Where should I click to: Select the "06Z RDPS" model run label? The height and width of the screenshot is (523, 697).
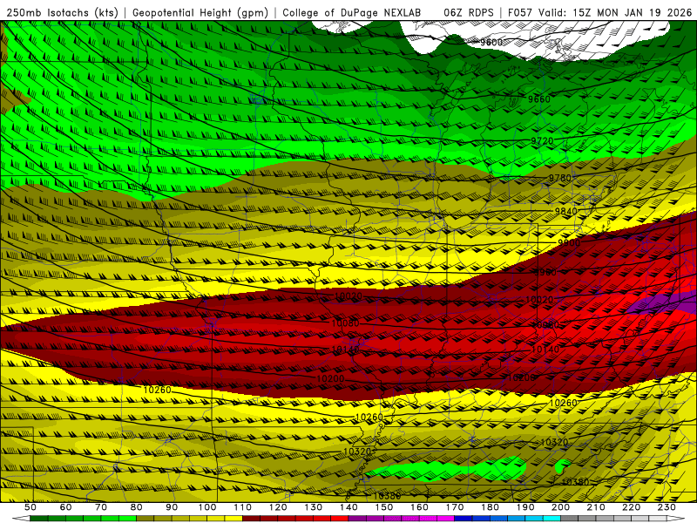point(469,13)
